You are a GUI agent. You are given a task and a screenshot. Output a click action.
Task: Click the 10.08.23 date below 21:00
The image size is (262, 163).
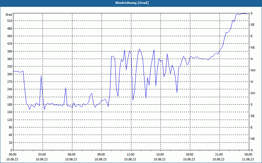tap(218, 159)
